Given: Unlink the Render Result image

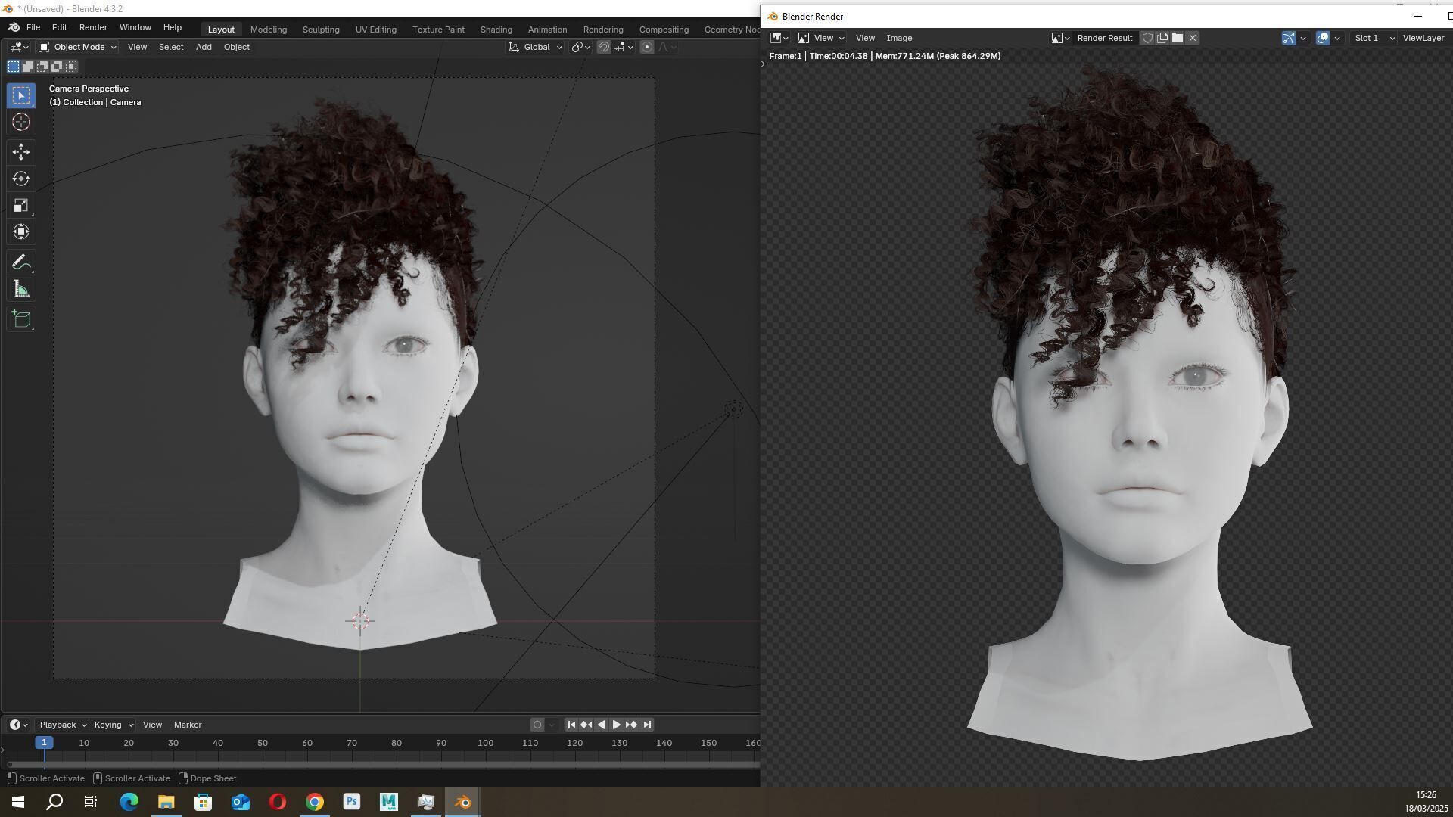Looking at the screenshot, I should coord(1193,38).
